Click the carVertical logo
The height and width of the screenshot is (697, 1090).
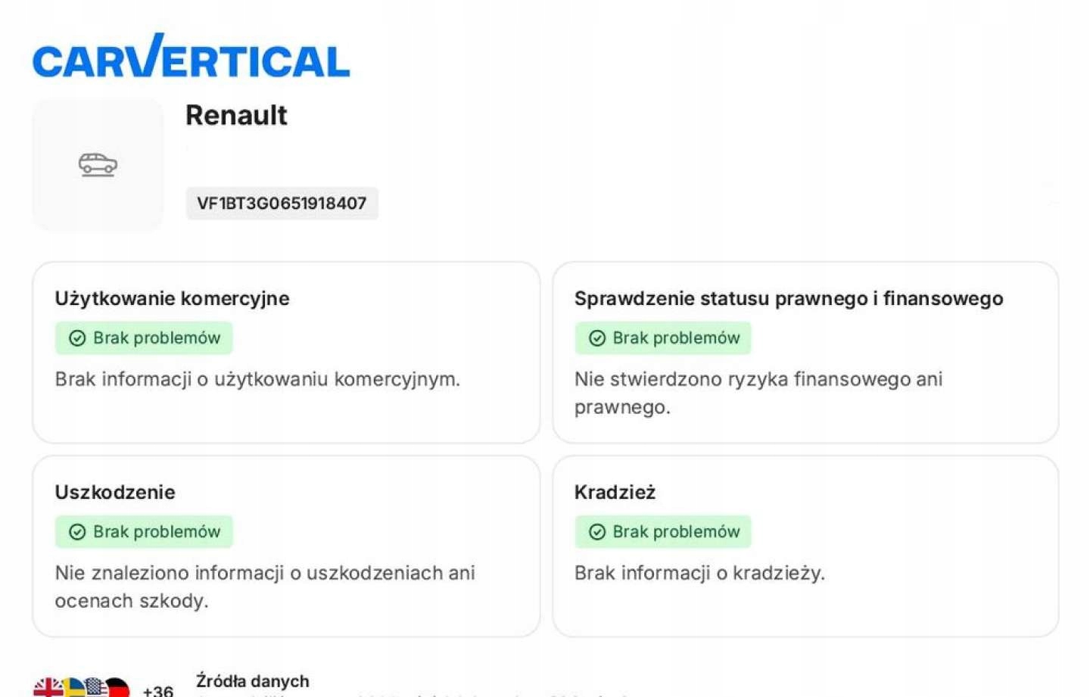click(x=191, y=58)
